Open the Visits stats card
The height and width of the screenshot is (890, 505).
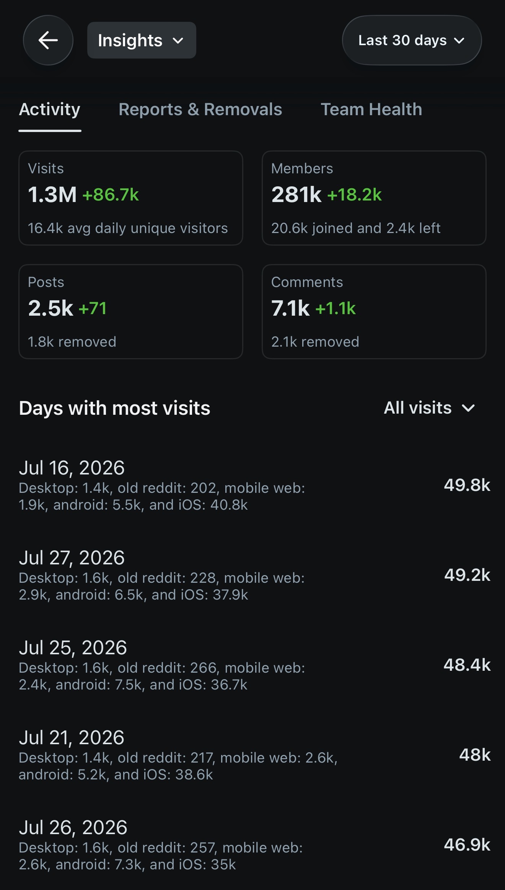[x=131, y=198]
